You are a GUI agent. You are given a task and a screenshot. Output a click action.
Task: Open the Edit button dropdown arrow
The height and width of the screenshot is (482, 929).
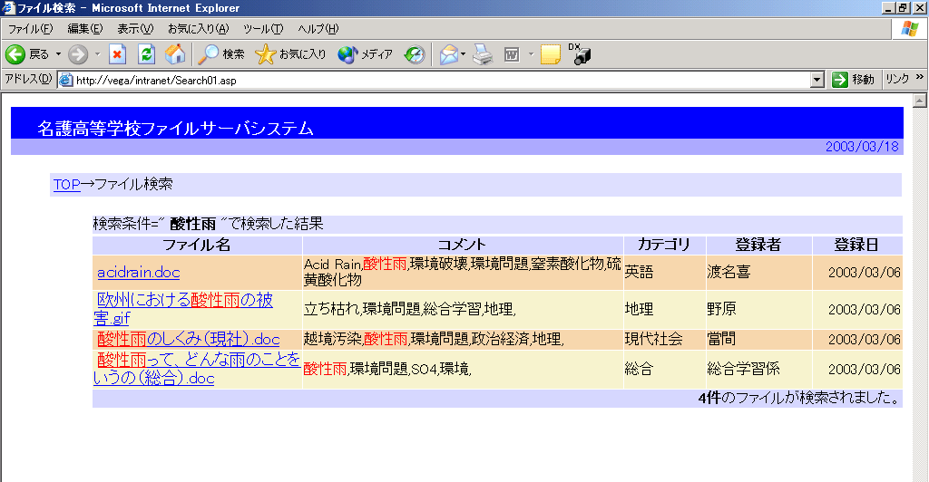click(x=531, y=54)
